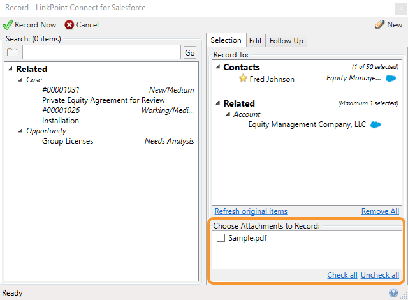Check the Sample.pdf attachment checkbox
The width and height of the screenshot is (408, 300).
[x=221, y=237]
